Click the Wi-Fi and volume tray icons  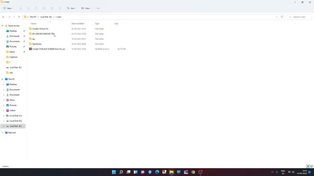(291, 172)
